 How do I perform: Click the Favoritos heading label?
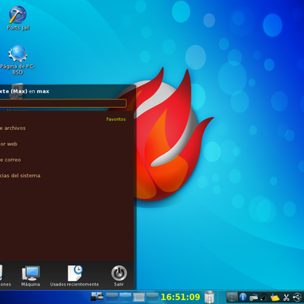click(x=116, y=119)
